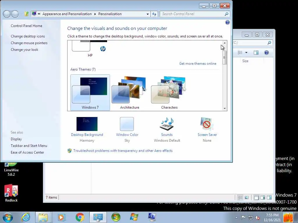Expand the breadcrumb arrow after Appearance and Personalization
The height and width of the screenshot is (223, 298).
coord(95,14)
